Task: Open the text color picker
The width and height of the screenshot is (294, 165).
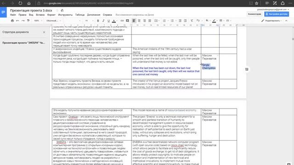Action: pyautogui.click(x=114, y=21)
